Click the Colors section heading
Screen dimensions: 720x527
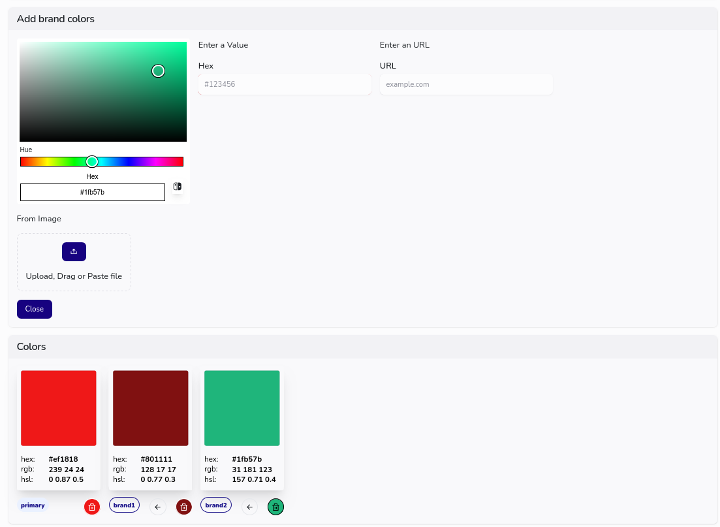tap(31, 346)
